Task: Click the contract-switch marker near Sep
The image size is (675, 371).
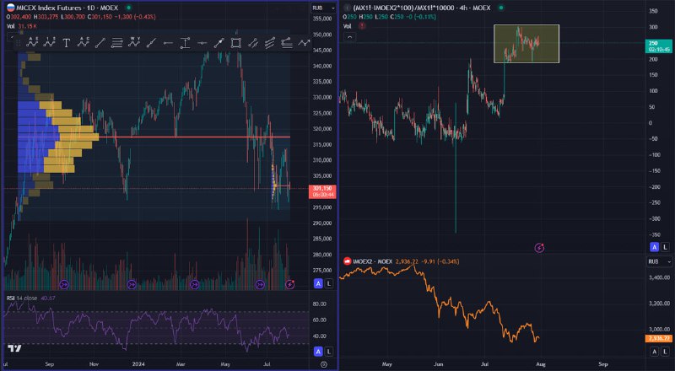Action: point(64,284)
